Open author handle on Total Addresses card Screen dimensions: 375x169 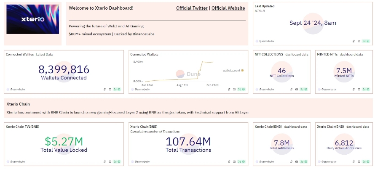point(266,161)
